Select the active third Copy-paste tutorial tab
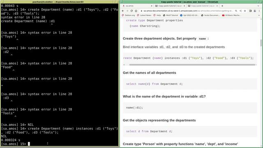 pyautogui.click(x=203, y=6)
